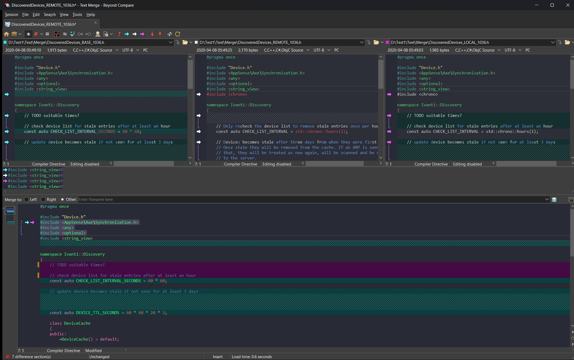Viewport: 574px width, 360px height.
Task: Click the checkmarks favorites icon in toolbar
Action: pyautogui.click(x=72, y=34)
